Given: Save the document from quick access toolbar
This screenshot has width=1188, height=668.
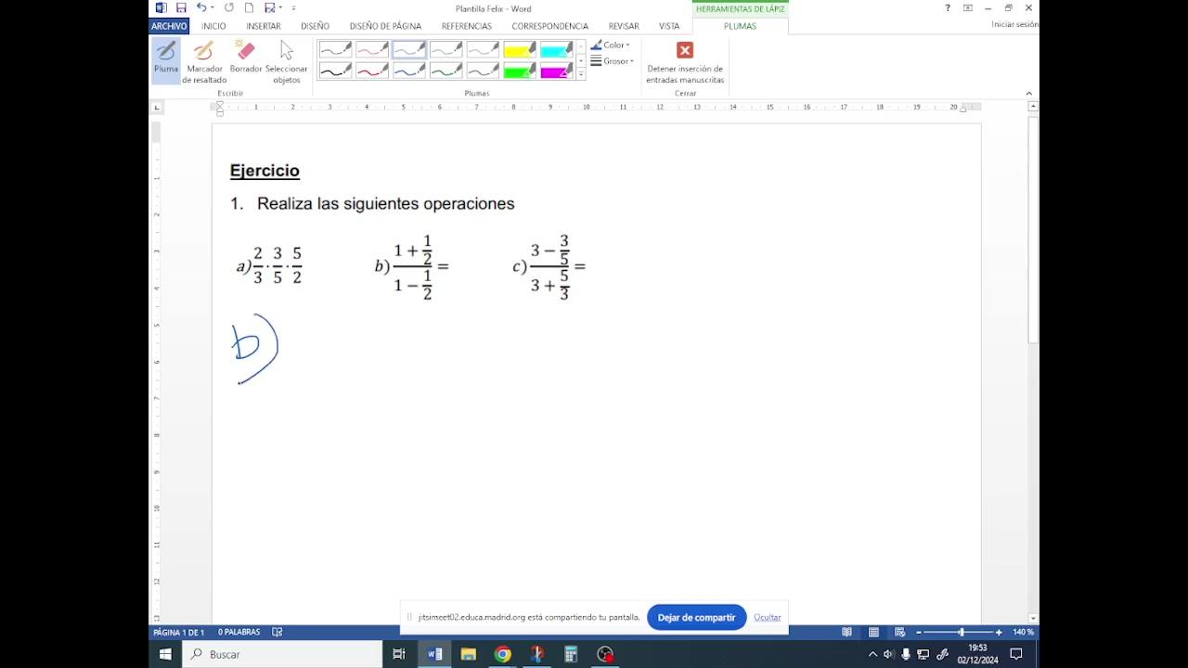Looking at the screenshot, I should tap(181, 8).
